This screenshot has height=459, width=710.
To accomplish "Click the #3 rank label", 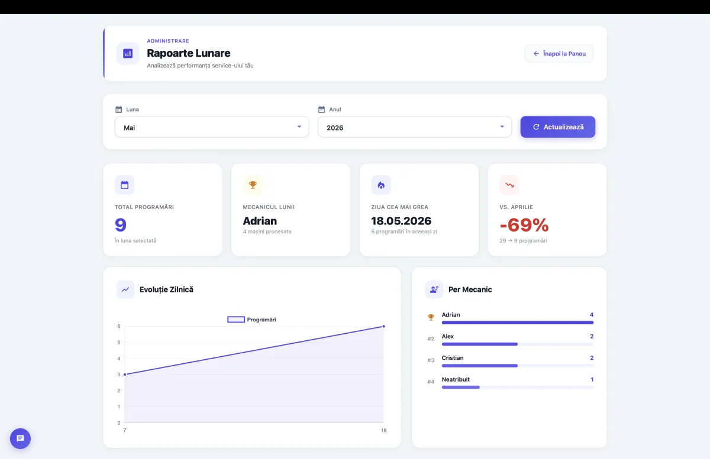I will click(431, 360).
